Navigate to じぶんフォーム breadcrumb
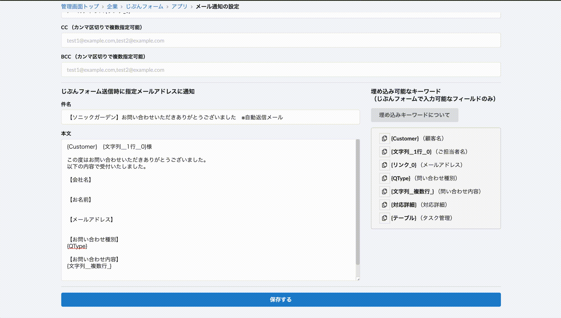Screen dimensions: 561x318 (144, 6)
